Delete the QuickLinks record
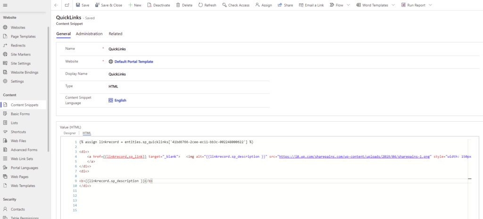This screenshot has width=483, height=219. pos(184,5)
